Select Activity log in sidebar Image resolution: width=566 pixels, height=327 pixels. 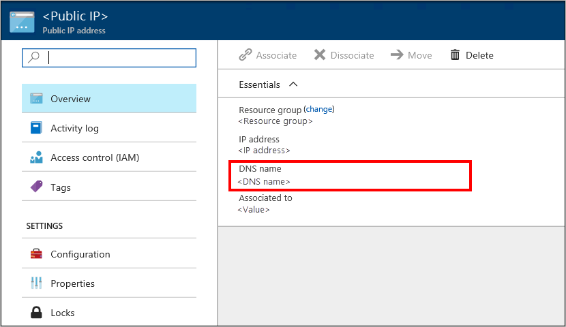click(x=74, y=128)
